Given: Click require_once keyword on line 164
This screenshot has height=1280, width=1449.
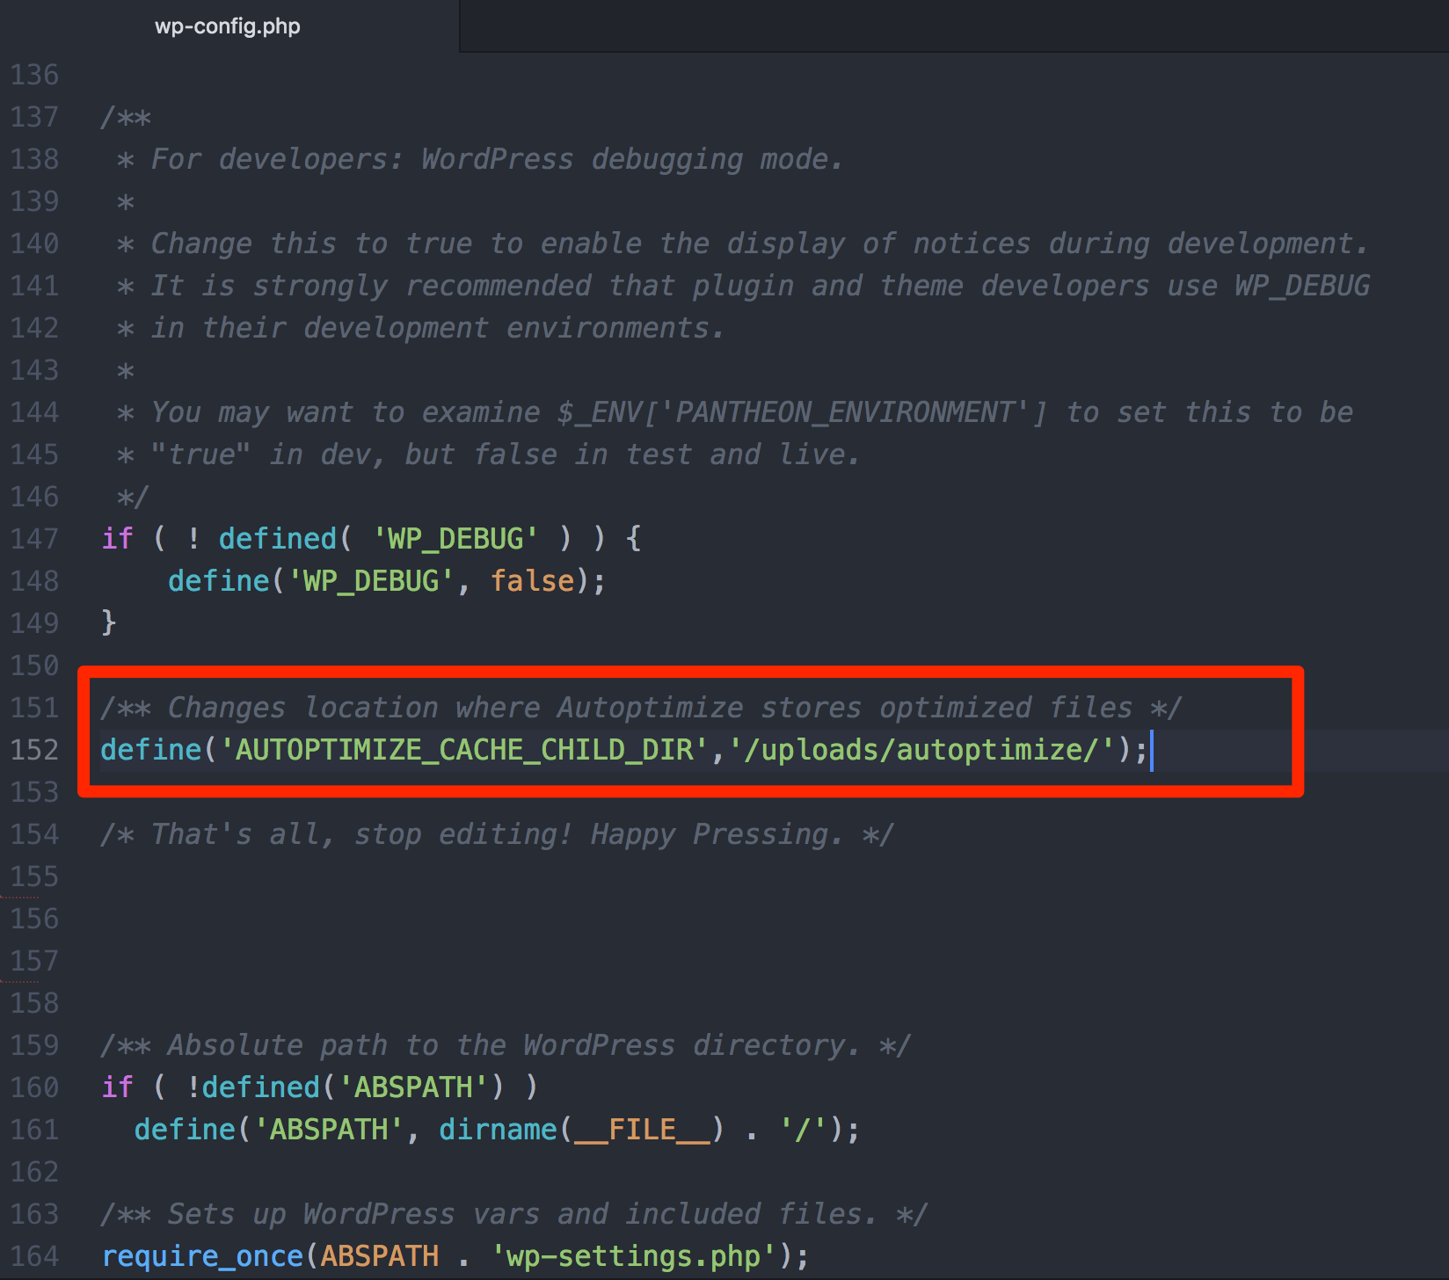Looking at the screenshot, I should pos(202,1255).
